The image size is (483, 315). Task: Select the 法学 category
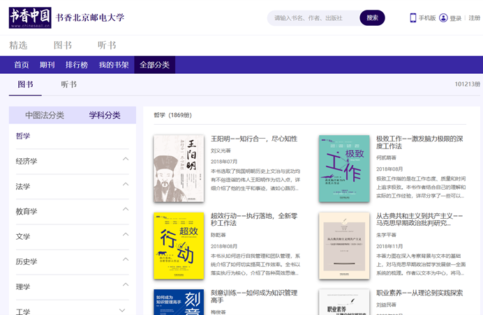[x=23, y=186]
